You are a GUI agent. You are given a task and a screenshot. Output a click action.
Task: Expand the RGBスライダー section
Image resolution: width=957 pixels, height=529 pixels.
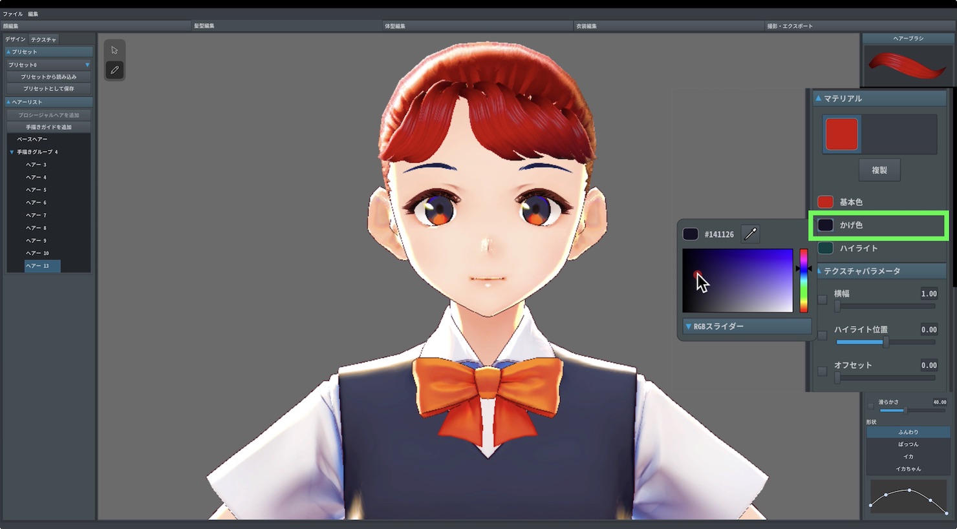[x=747, y=326]
